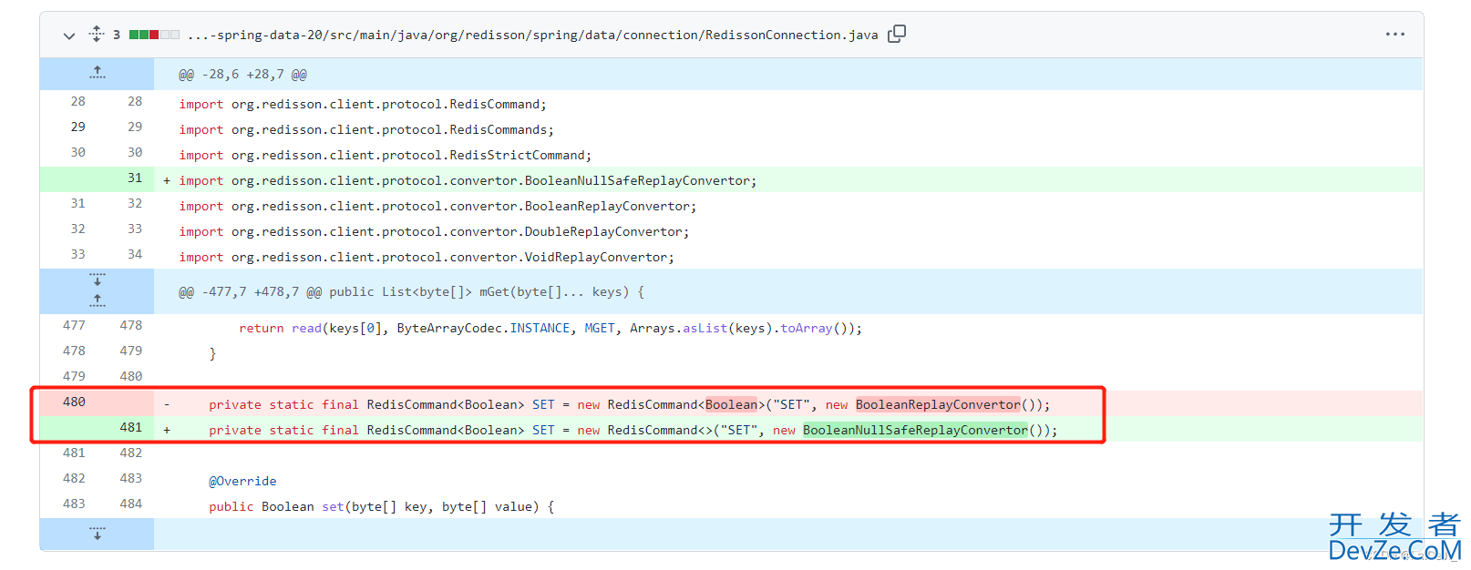Screen dimensions: 1471x570
Task: Select the mGet hunk header text
Action: (411, 292)
